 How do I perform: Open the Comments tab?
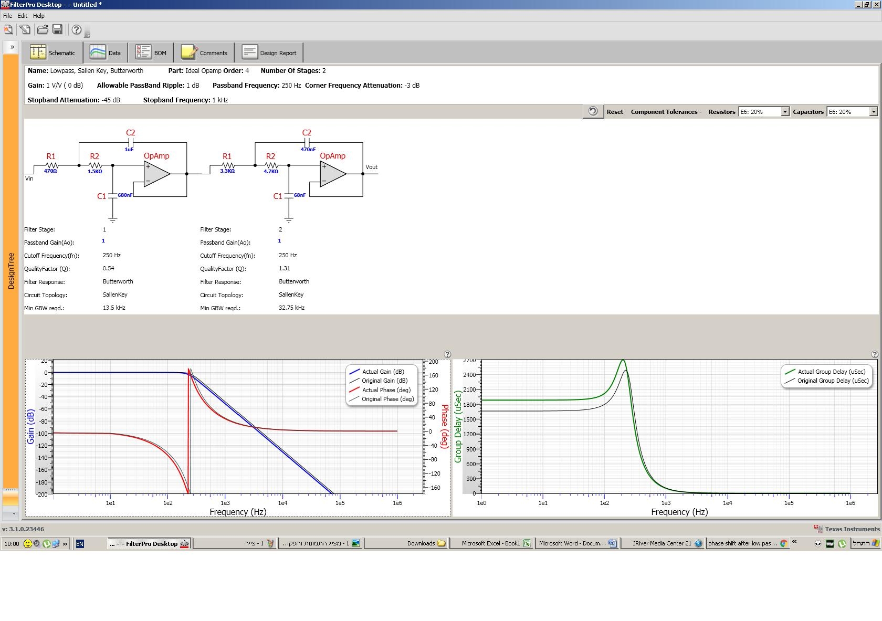[204, 52]
